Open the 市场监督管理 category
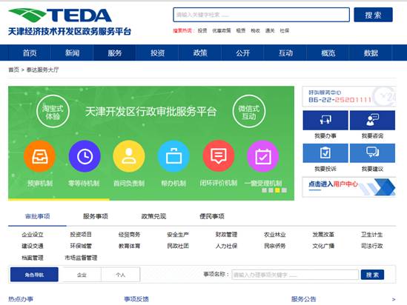Image resolution: width=407 pixels, height=305 pixels. pyautogui.click(x=81, y=258)
